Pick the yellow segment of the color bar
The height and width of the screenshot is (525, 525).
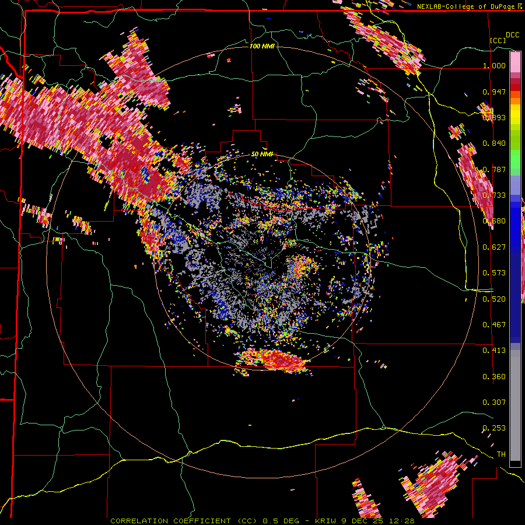[x=515, y=114]
